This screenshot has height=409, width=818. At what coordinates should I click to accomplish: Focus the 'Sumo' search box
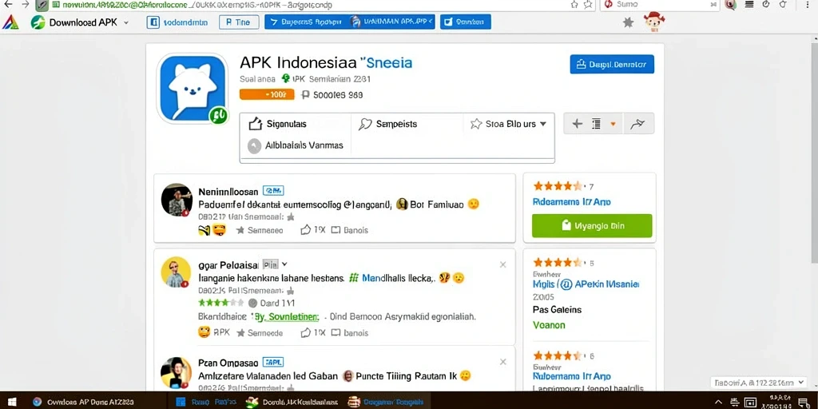click(x=659, y=5)
